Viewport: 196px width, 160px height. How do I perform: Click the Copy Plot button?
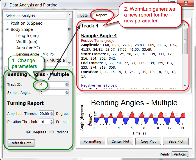point(148,141)
